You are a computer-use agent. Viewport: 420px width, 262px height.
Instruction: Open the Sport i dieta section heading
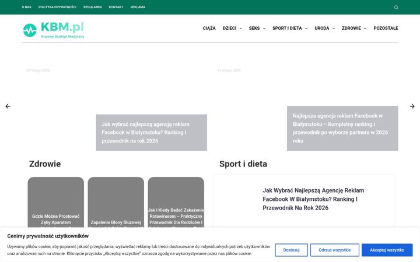coord(243,164)
